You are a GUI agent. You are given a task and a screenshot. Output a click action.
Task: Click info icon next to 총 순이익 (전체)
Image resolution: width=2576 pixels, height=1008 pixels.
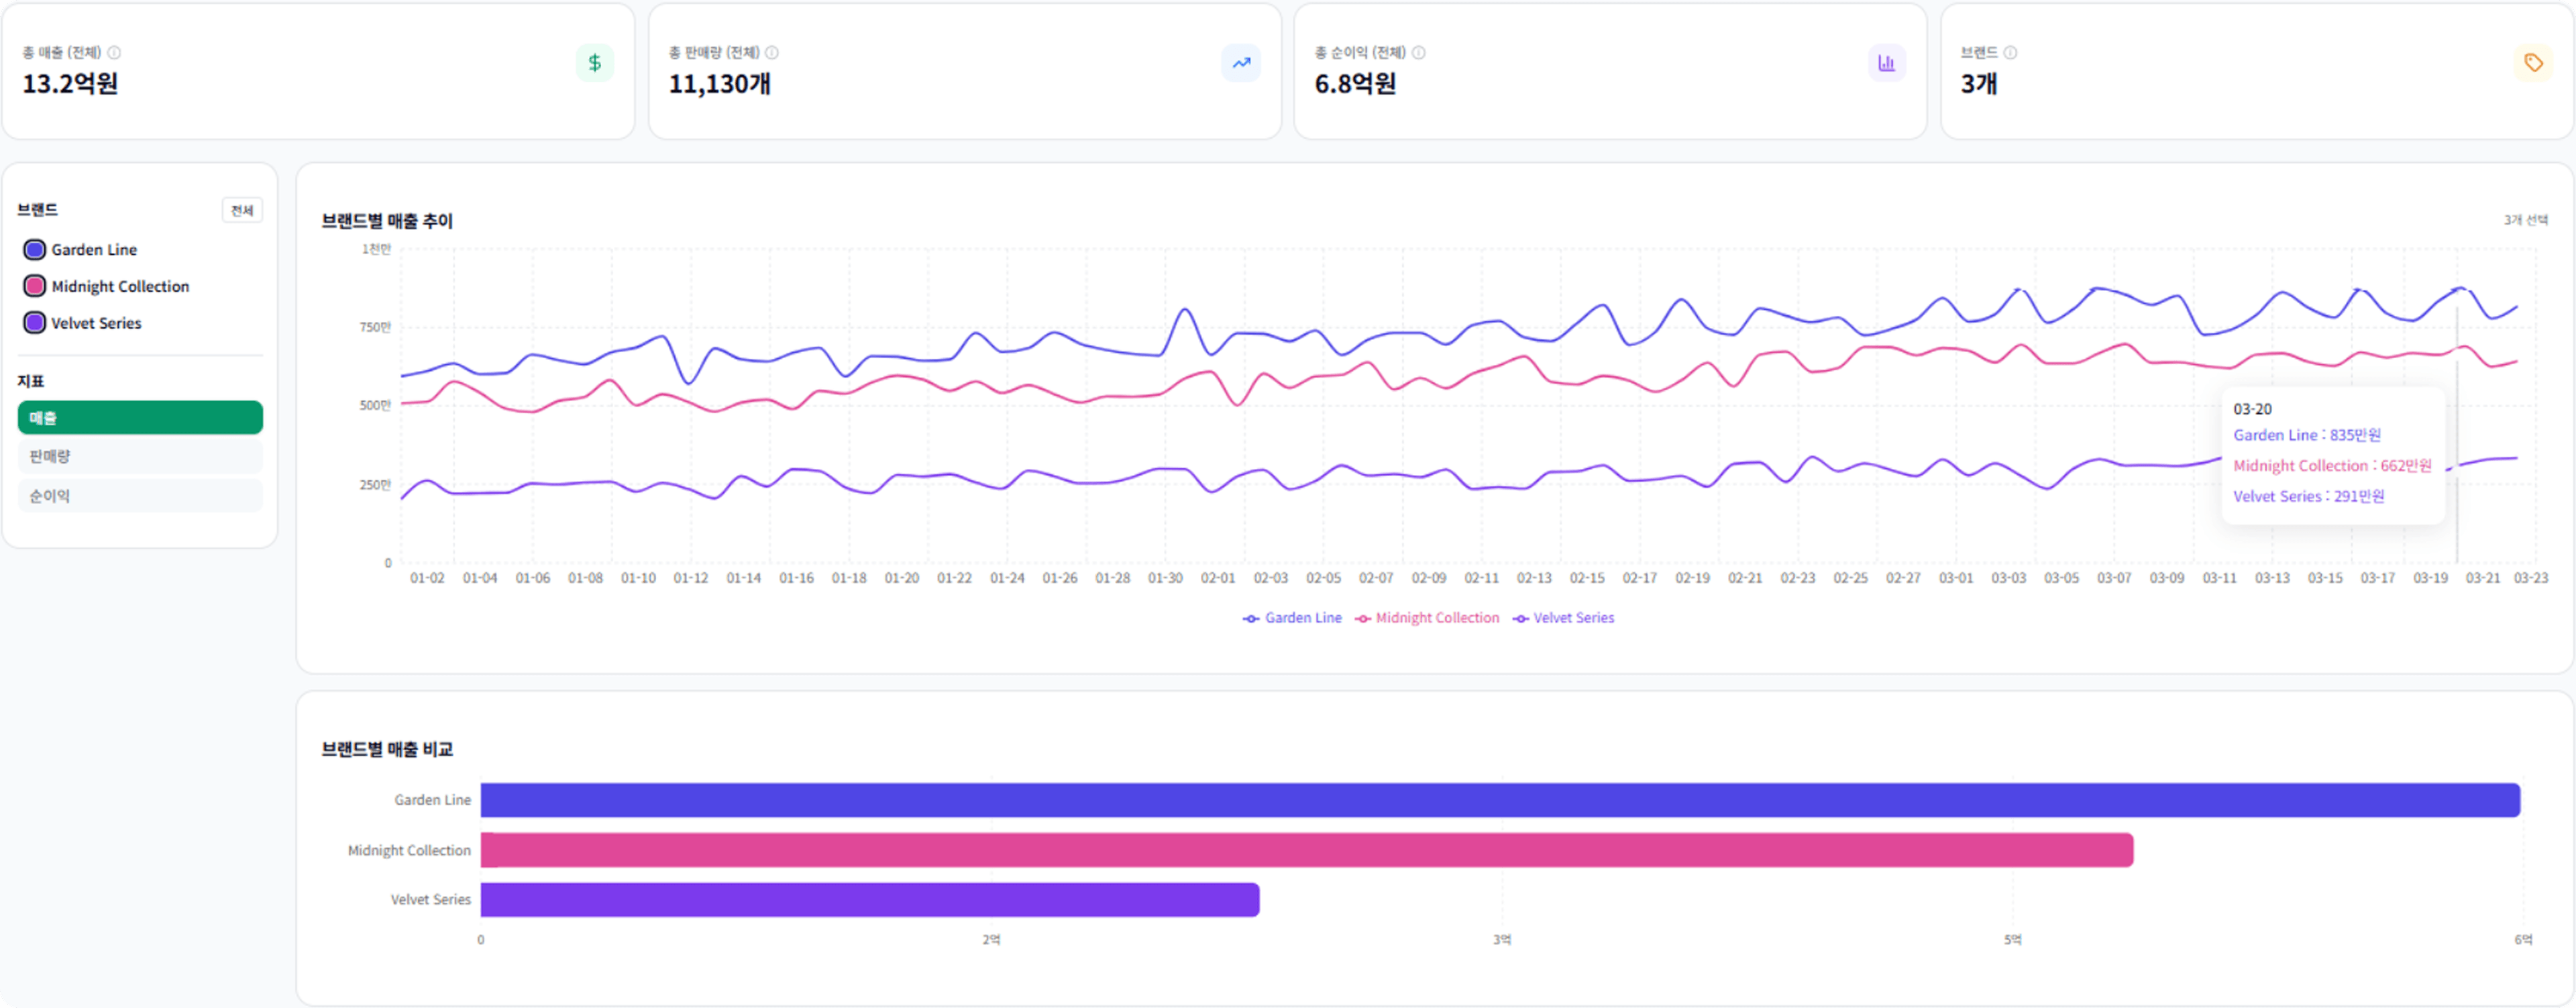point(1418,52)
